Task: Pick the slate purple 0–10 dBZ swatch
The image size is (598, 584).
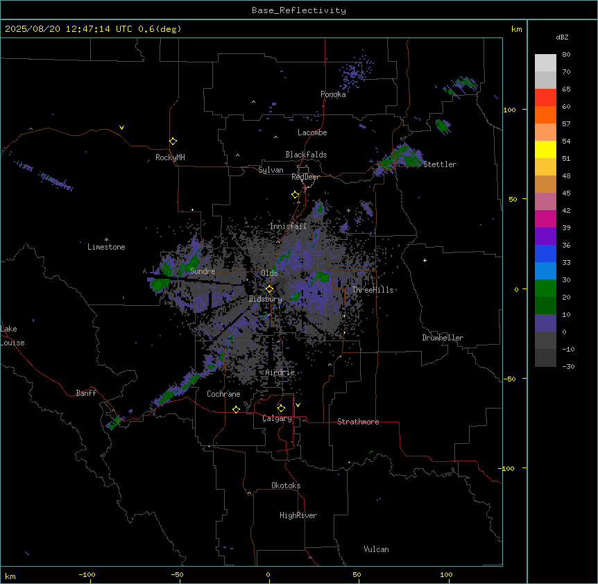Action: [x=545, y=323]
